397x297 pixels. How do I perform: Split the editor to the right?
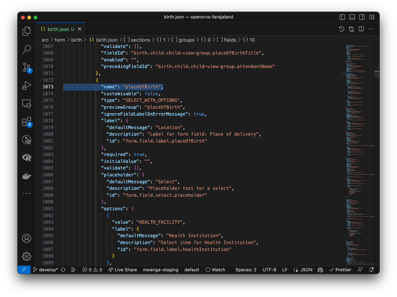(x=361, y=29)
